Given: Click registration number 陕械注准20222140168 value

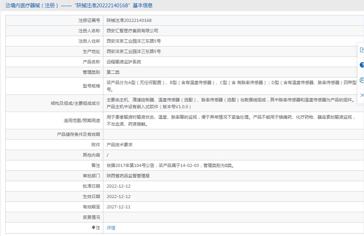Looking at the screenshot, I should [x=129, y=20].
